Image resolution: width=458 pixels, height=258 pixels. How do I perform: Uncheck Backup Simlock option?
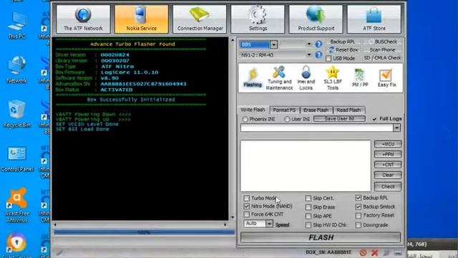[x=359, y=207]
